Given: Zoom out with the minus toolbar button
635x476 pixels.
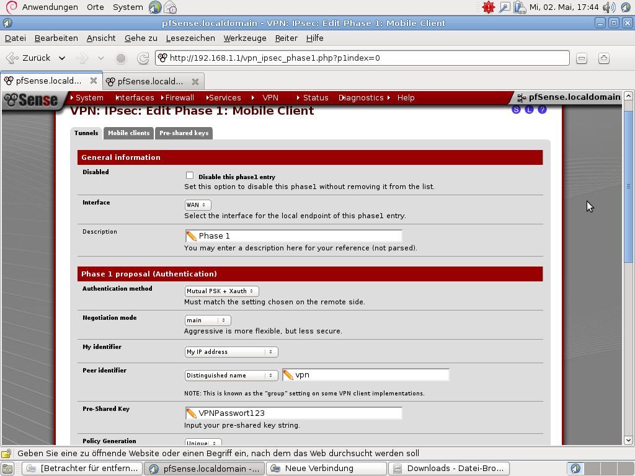Looking at the screenshot, I should point(582,58).
